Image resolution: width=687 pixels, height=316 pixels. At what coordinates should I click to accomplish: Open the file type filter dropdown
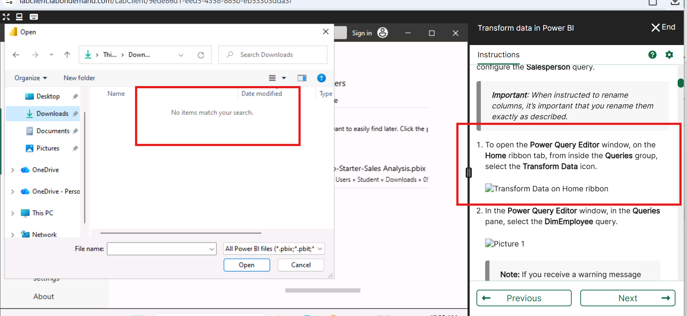point(274,249)
